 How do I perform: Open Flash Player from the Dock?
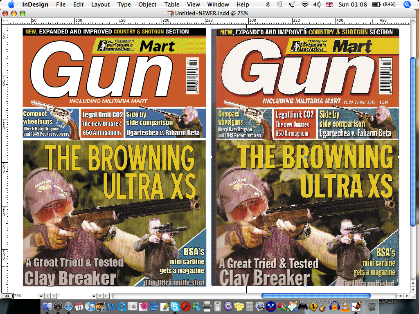[x=186, y=307]
